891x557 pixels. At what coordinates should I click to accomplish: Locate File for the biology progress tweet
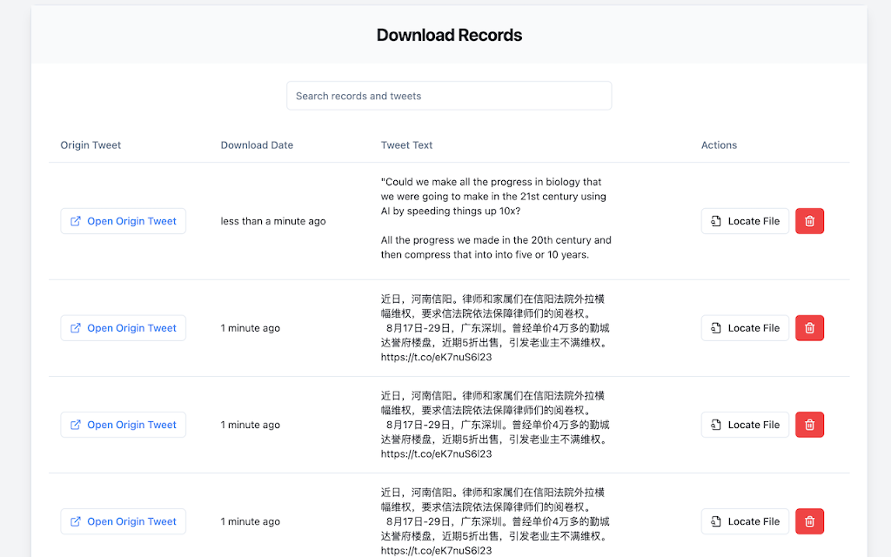click(x=745, y=221)
